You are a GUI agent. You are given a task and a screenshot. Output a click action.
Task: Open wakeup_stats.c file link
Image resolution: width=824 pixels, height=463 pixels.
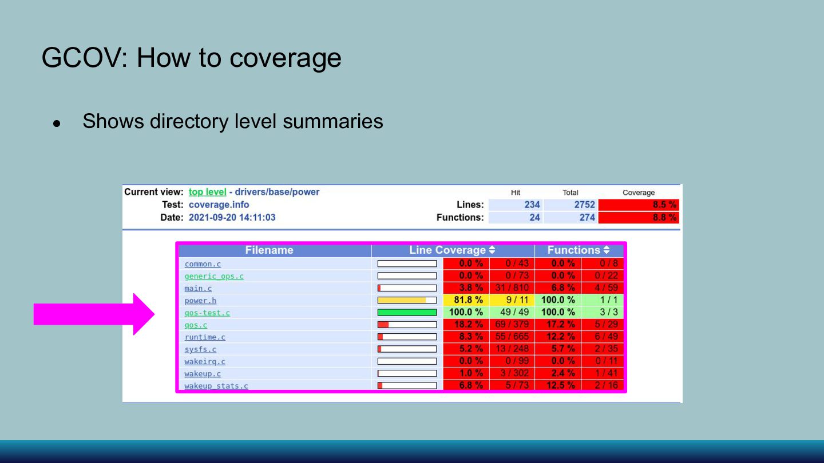pos(216,386)
